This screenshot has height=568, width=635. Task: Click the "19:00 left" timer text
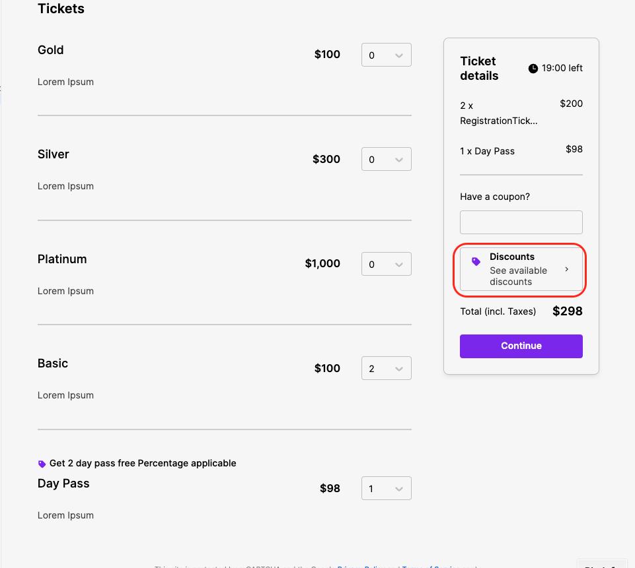(562, 68)
